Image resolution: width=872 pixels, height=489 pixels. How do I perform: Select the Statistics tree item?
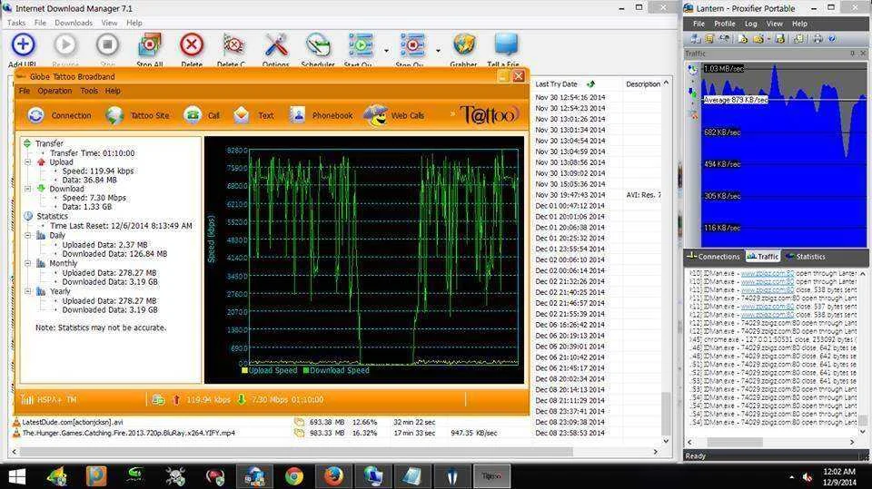point(53,216)
